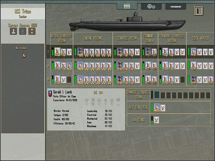Image resolution: width=215 pixels, height=161 pixels.
Task: Select the officer portrait in Deck Watch row III
Action: click(x=193, y=80)
